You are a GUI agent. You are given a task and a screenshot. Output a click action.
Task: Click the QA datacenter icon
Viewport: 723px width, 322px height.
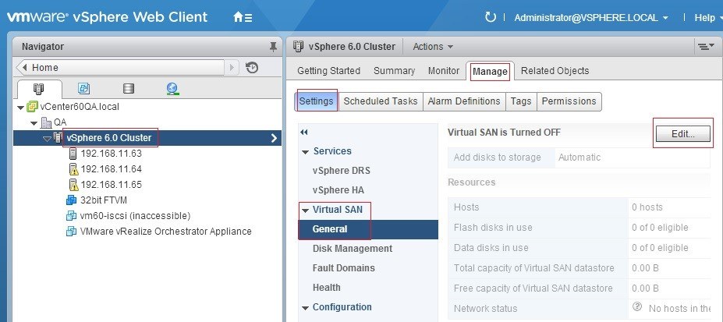point(47,122)
